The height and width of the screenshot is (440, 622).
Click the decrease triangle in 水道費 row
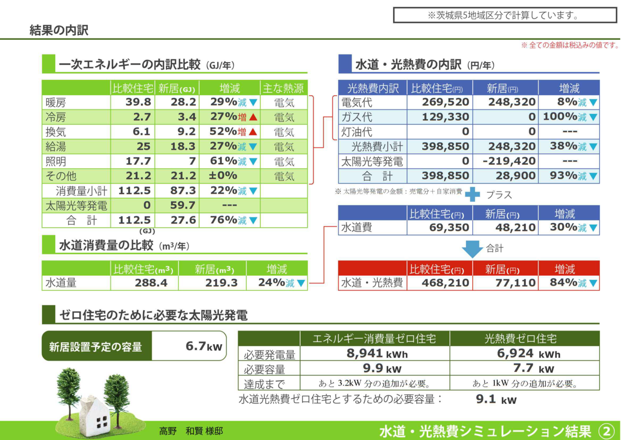[x=593, y=228]
